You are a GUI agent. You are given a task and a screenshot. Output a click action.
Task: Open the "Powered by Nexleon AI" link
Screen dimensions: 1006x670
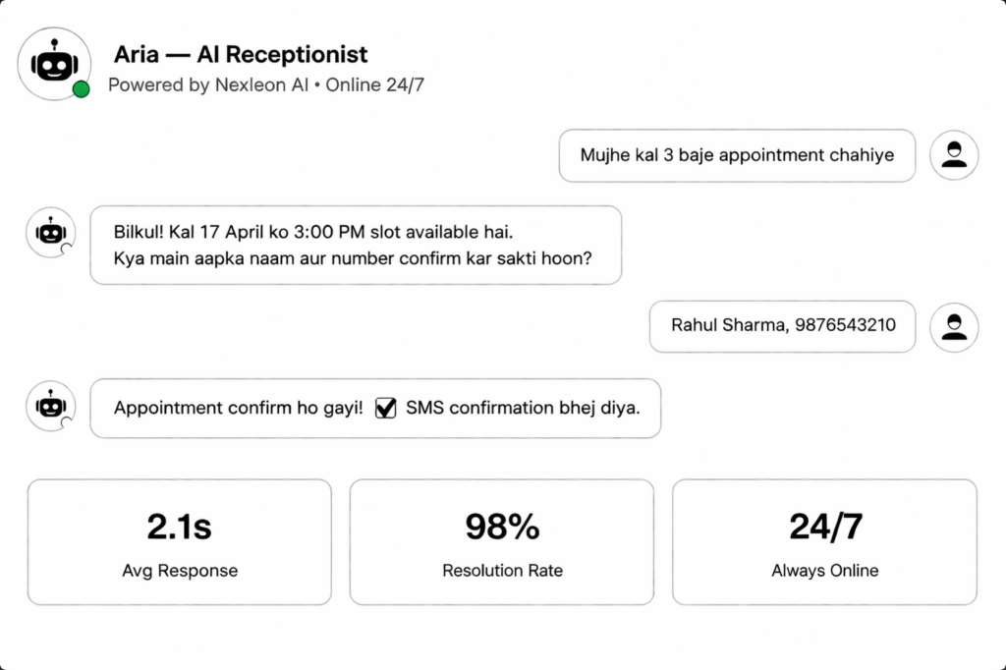208,85
